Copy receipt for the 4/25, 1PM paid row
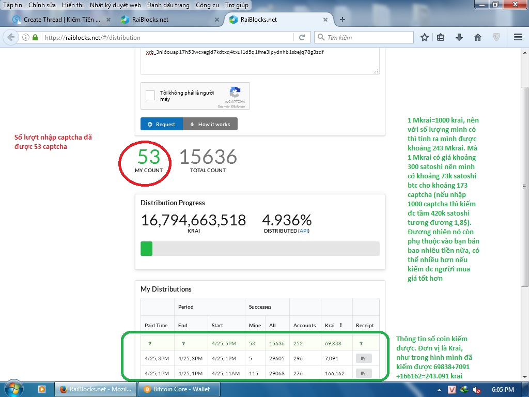529x397 pixels. (x=364, y=373)
